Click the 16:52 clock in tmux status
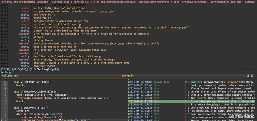This screenshot has width=257, height=121. click(x=250, y=76)
